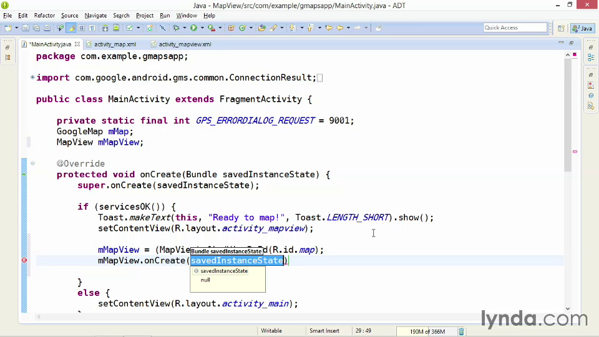
Task: Click the Save icon in toolbar
Action: pos(25,28)
